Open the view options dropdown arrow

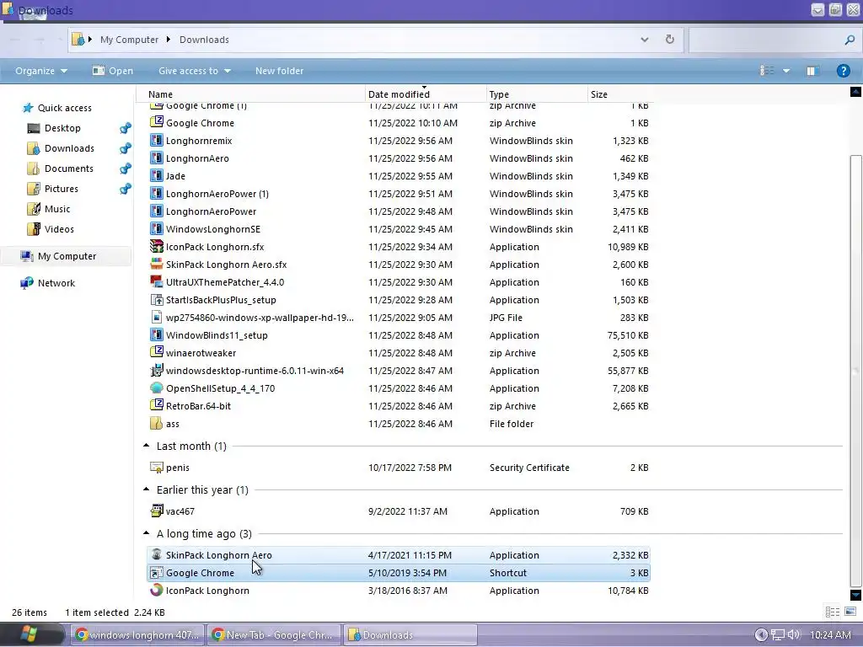(x=786, y=71)
